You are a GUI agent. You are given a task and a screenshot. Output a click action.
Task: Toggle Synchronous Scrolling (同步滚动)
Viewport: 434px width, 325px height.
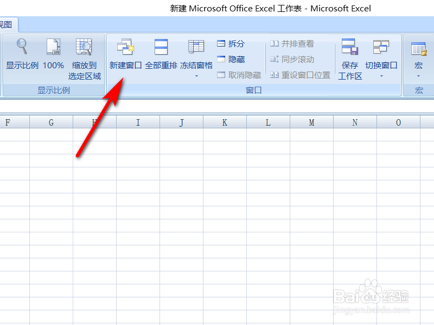pos(292,59)
